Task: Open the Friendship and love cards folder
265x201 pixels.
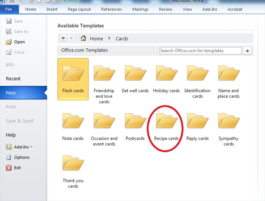Action: pyautogui.click(x=104, y=84)
